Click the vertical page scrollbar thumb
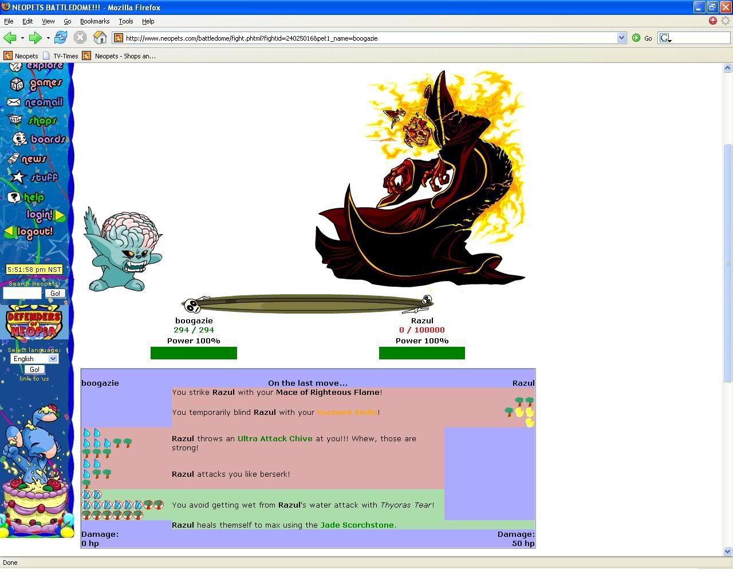 728,262
